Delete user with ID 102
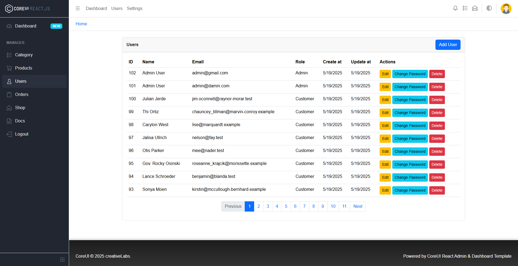This screenshot has height=266, width=518. click(437, 74)
